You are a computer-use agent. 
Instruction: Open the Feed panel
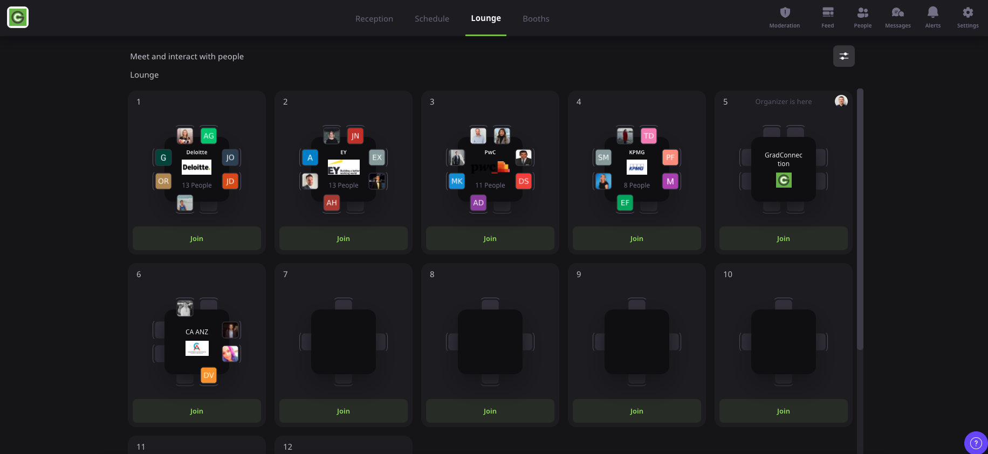[x=828, y=18]
